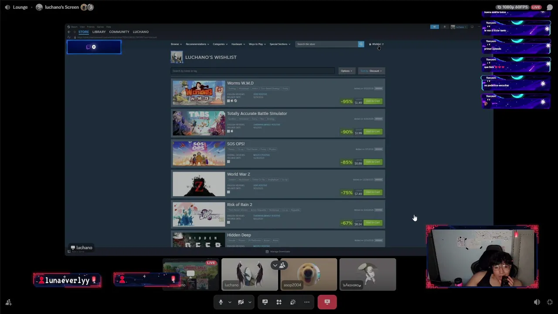Click the share screen icon
This screenshot has width=558, height=314.
click(x=265, y=302)
